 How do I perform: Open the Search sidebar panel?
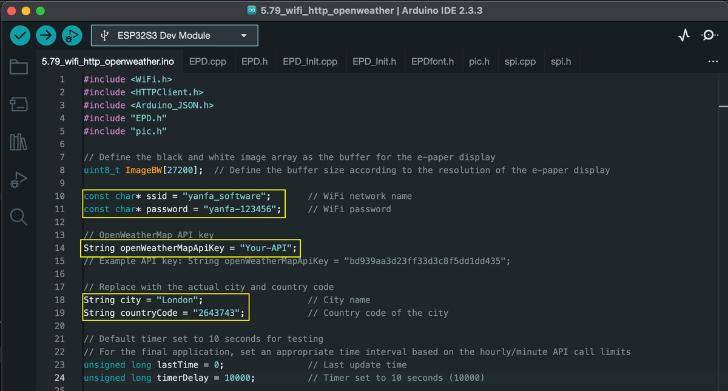click(x=19, y=216)
